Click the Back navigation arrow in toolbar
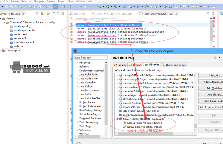 (197, 6)
